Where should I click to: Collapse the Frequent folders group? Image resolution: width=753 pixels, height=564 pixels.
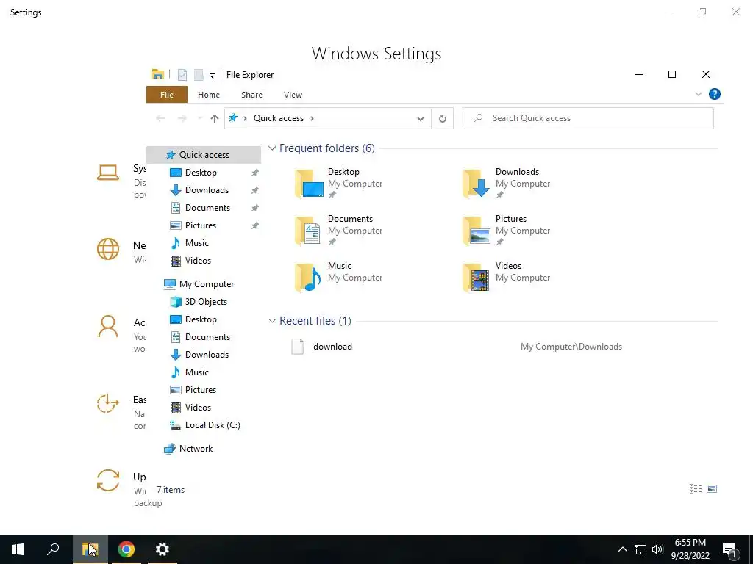point(272,148)
